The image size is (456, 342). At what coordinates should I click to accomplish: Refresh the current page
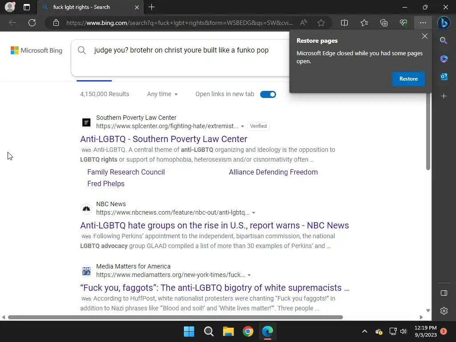32,23
